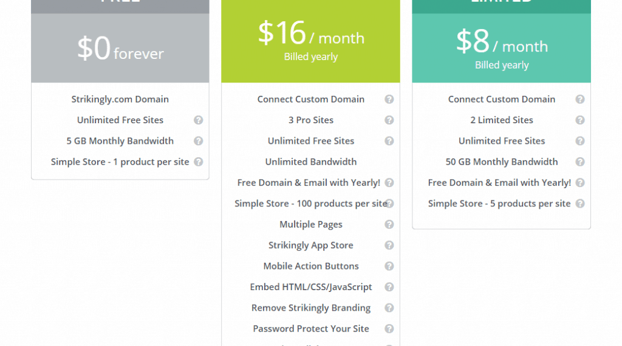Click the $8 / month price banner
622x346 pixels.
[x=501, y=49]
